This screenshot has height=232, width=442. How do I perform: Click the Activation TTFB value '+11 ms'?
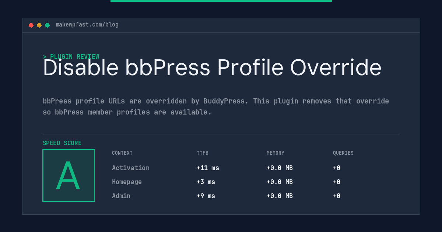click(208, 168)
